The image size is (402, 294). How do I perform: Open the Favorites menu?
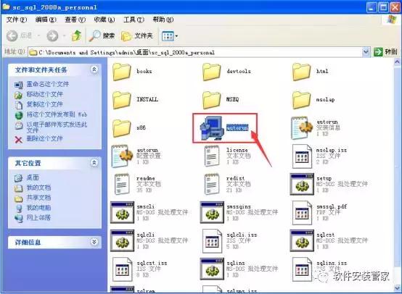tap(104, 20)
